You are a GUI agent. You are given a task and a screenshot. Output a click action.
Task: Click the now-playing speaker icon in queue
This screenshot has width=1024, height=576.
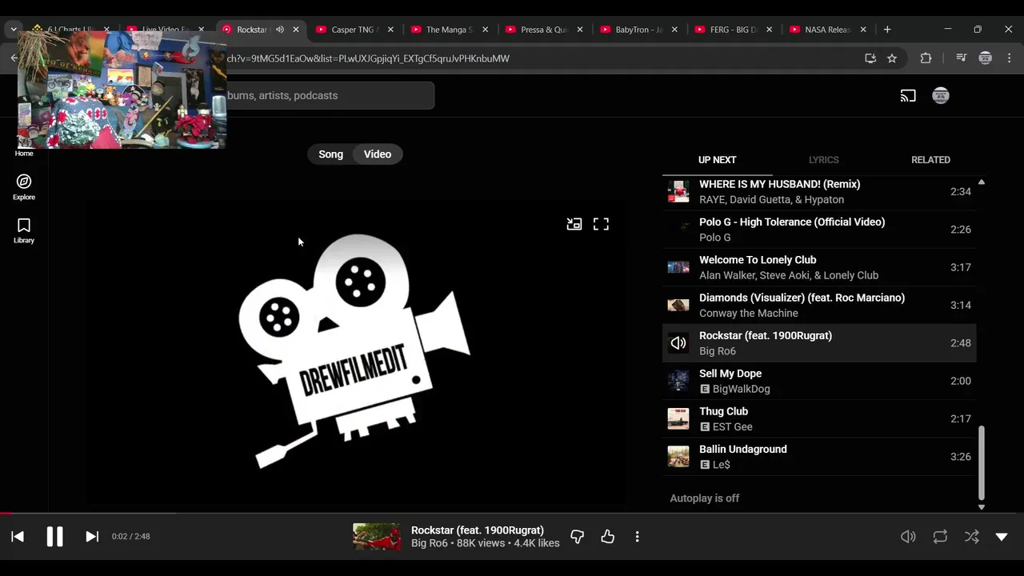[x=678, y=343]
